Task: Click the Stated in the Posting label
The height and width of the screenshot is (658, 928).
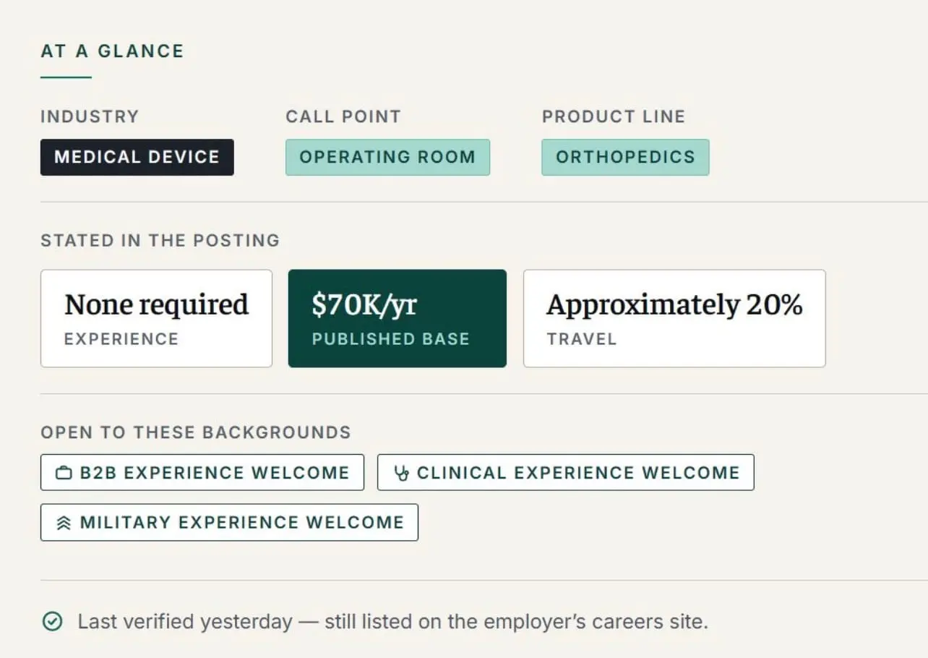Action: 160,241
